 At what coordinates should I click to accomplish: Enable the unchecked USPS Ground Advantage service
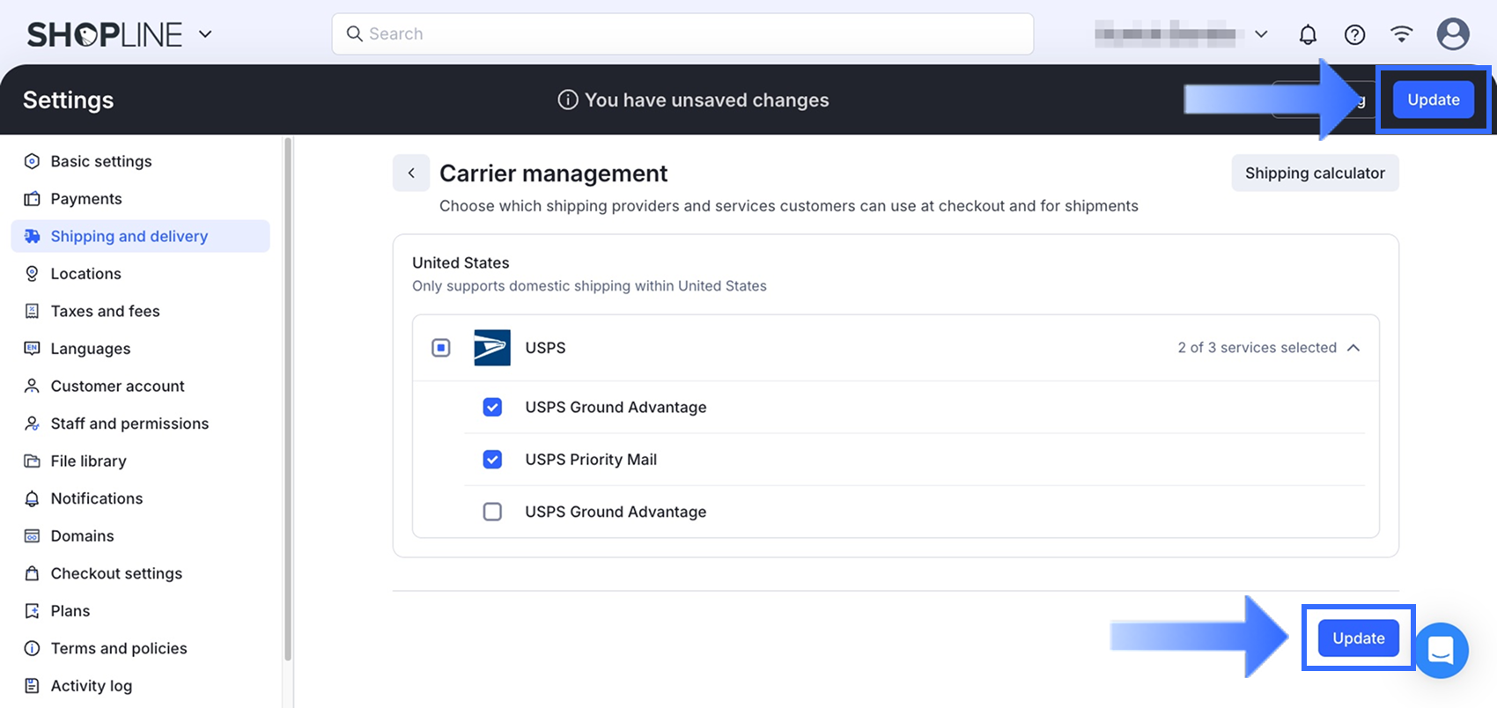(492, 512)
